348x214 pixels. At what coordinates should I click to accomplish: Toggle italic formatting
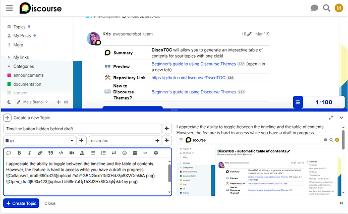[x=30, y=153]
